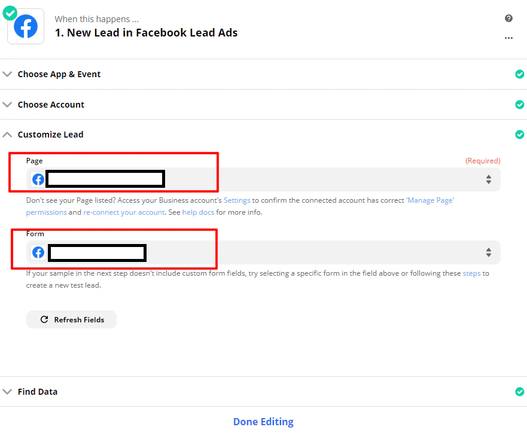Click the green status icon beside Find Data
This screenshot has height=433, width=527.
pyautogui.click(x=519, y=392)
